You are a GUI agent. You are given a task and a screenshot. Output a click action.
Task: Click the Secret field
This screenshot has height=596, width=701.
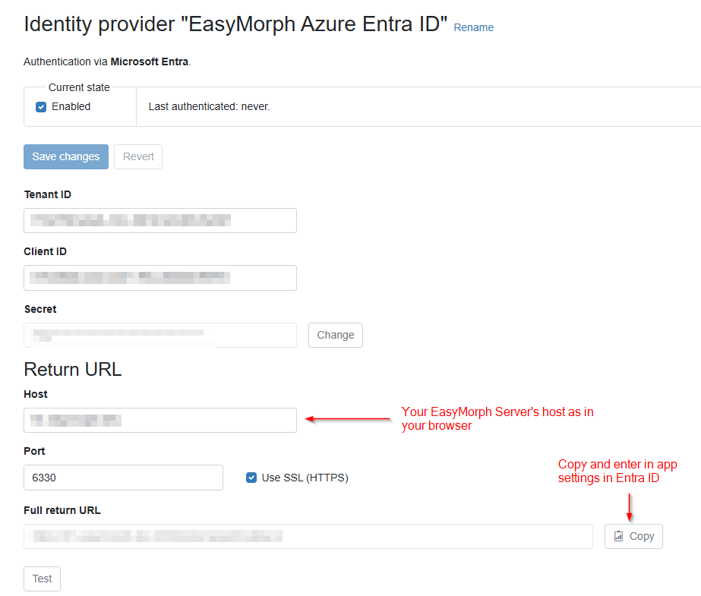(x=160, y=335)
